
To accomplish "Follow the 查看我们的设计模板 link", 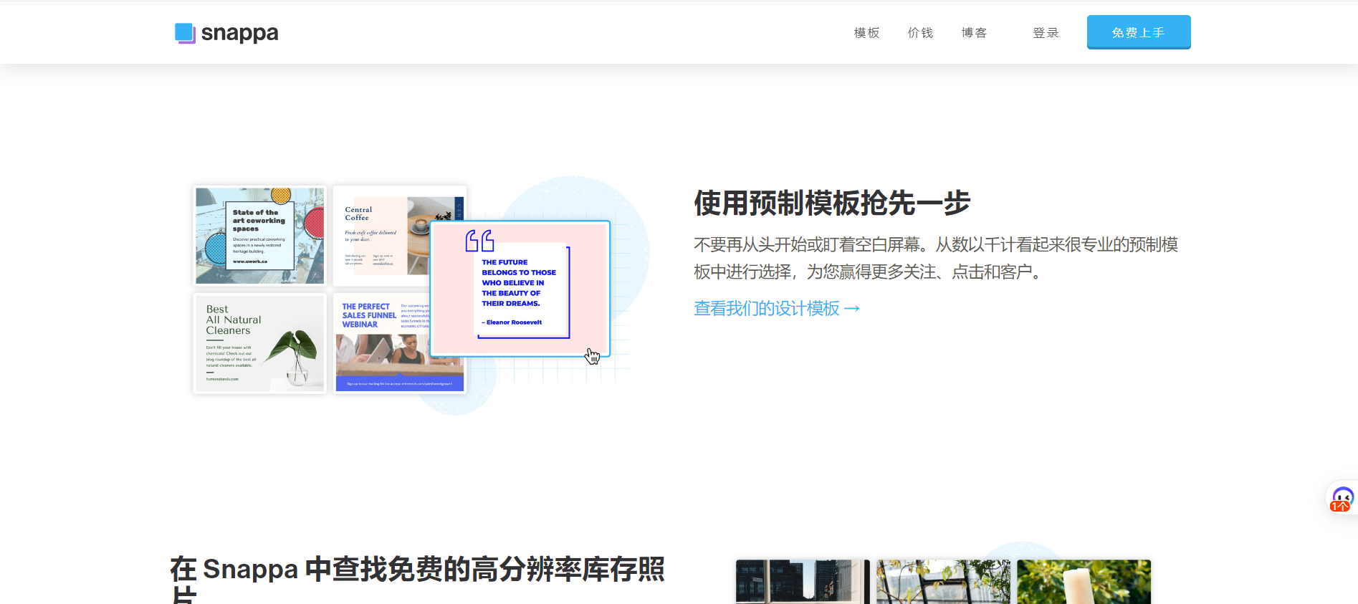I will [777, 308].
